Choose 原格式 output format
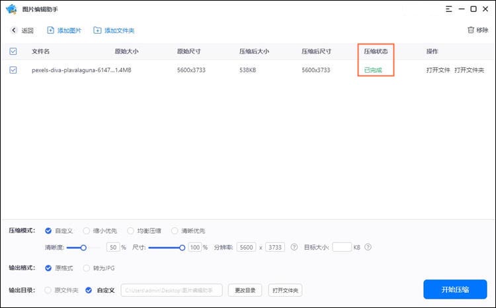The image size is (496, 308). (48, 268)
